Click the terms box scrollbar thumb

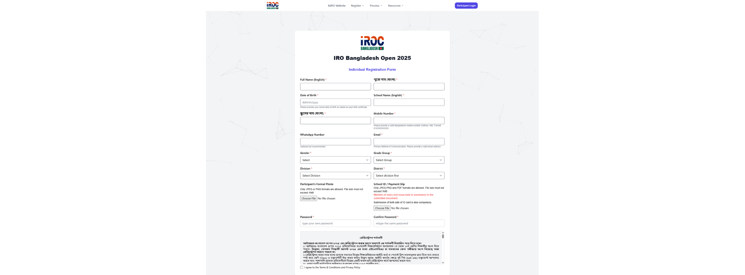click(443, 236)
